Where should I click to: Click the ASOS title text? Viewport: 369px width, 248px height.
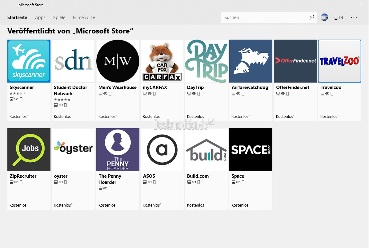click(149, 176)
